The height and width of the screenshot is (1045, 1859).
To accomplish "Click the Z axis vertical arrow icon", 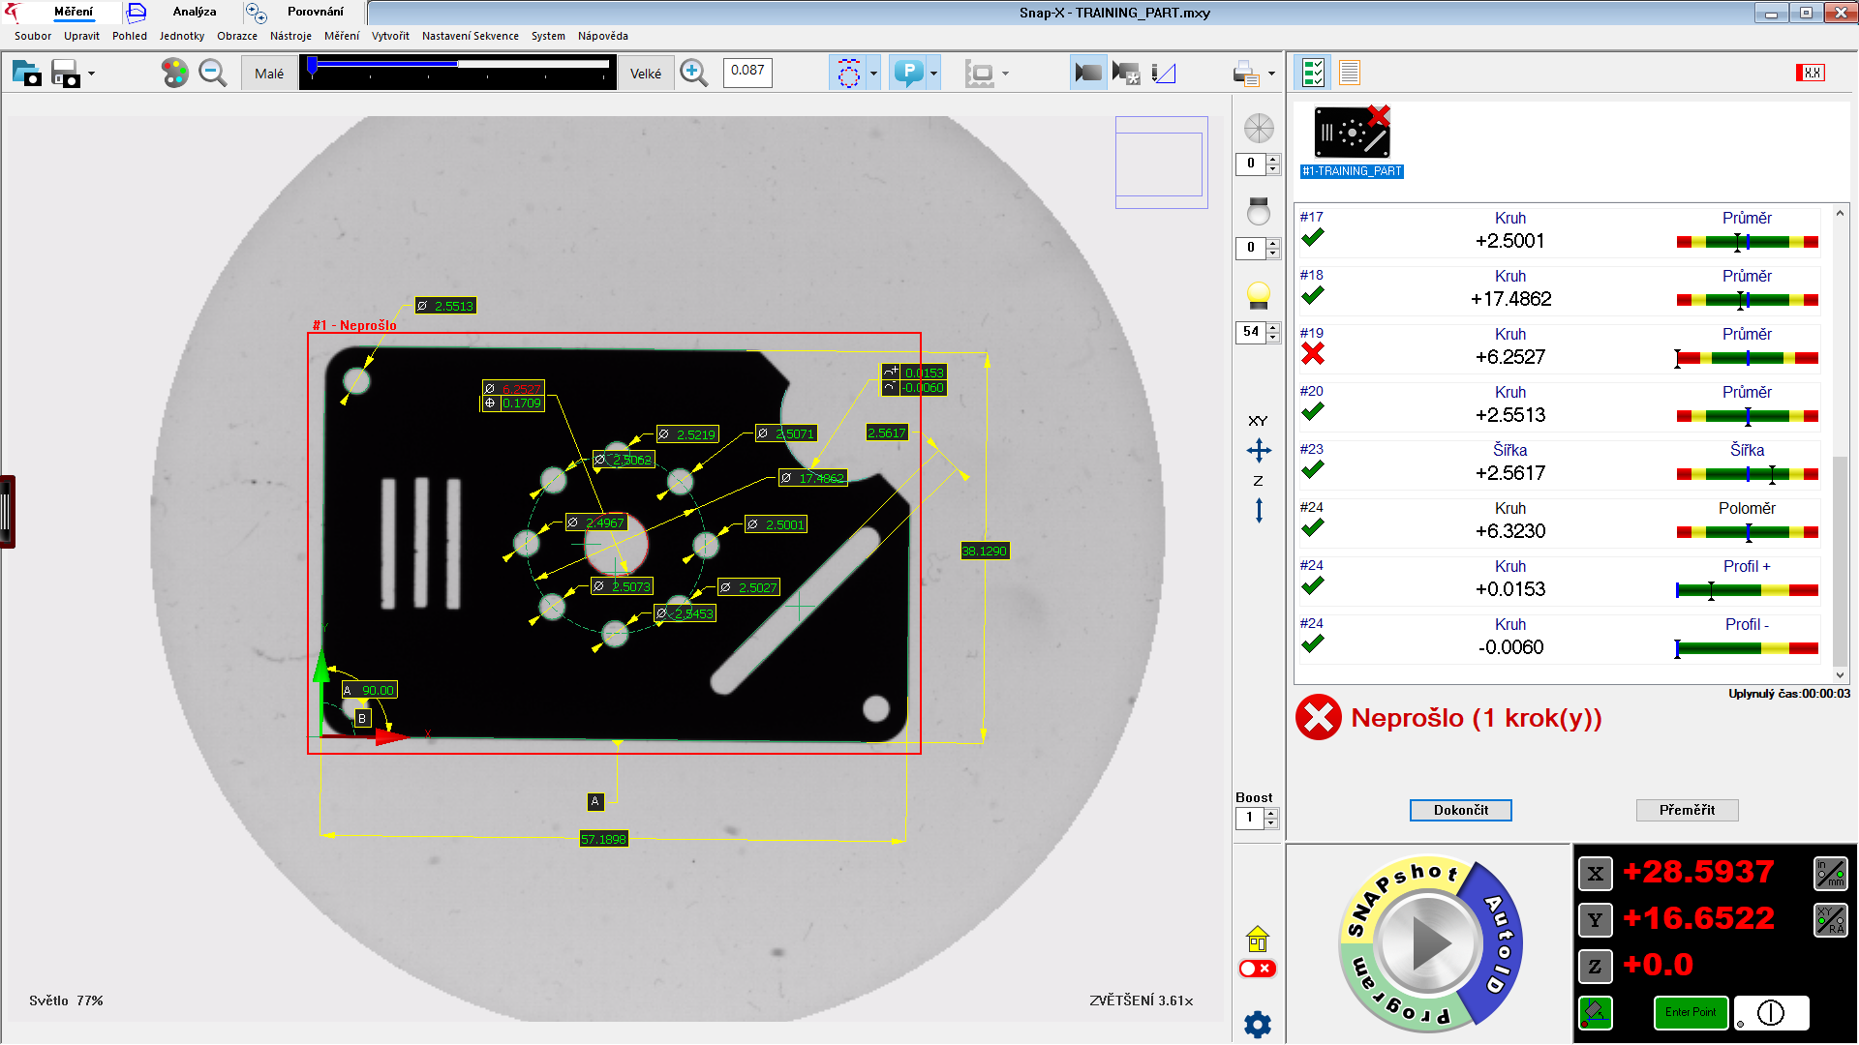I will point(1259,510).
